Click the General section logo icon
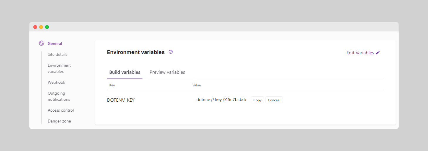 [41, 43]
